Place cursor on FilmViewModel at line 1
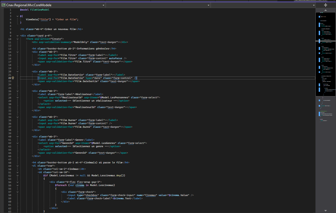Viewport: 336px width, 213px height. click(40, 9)
